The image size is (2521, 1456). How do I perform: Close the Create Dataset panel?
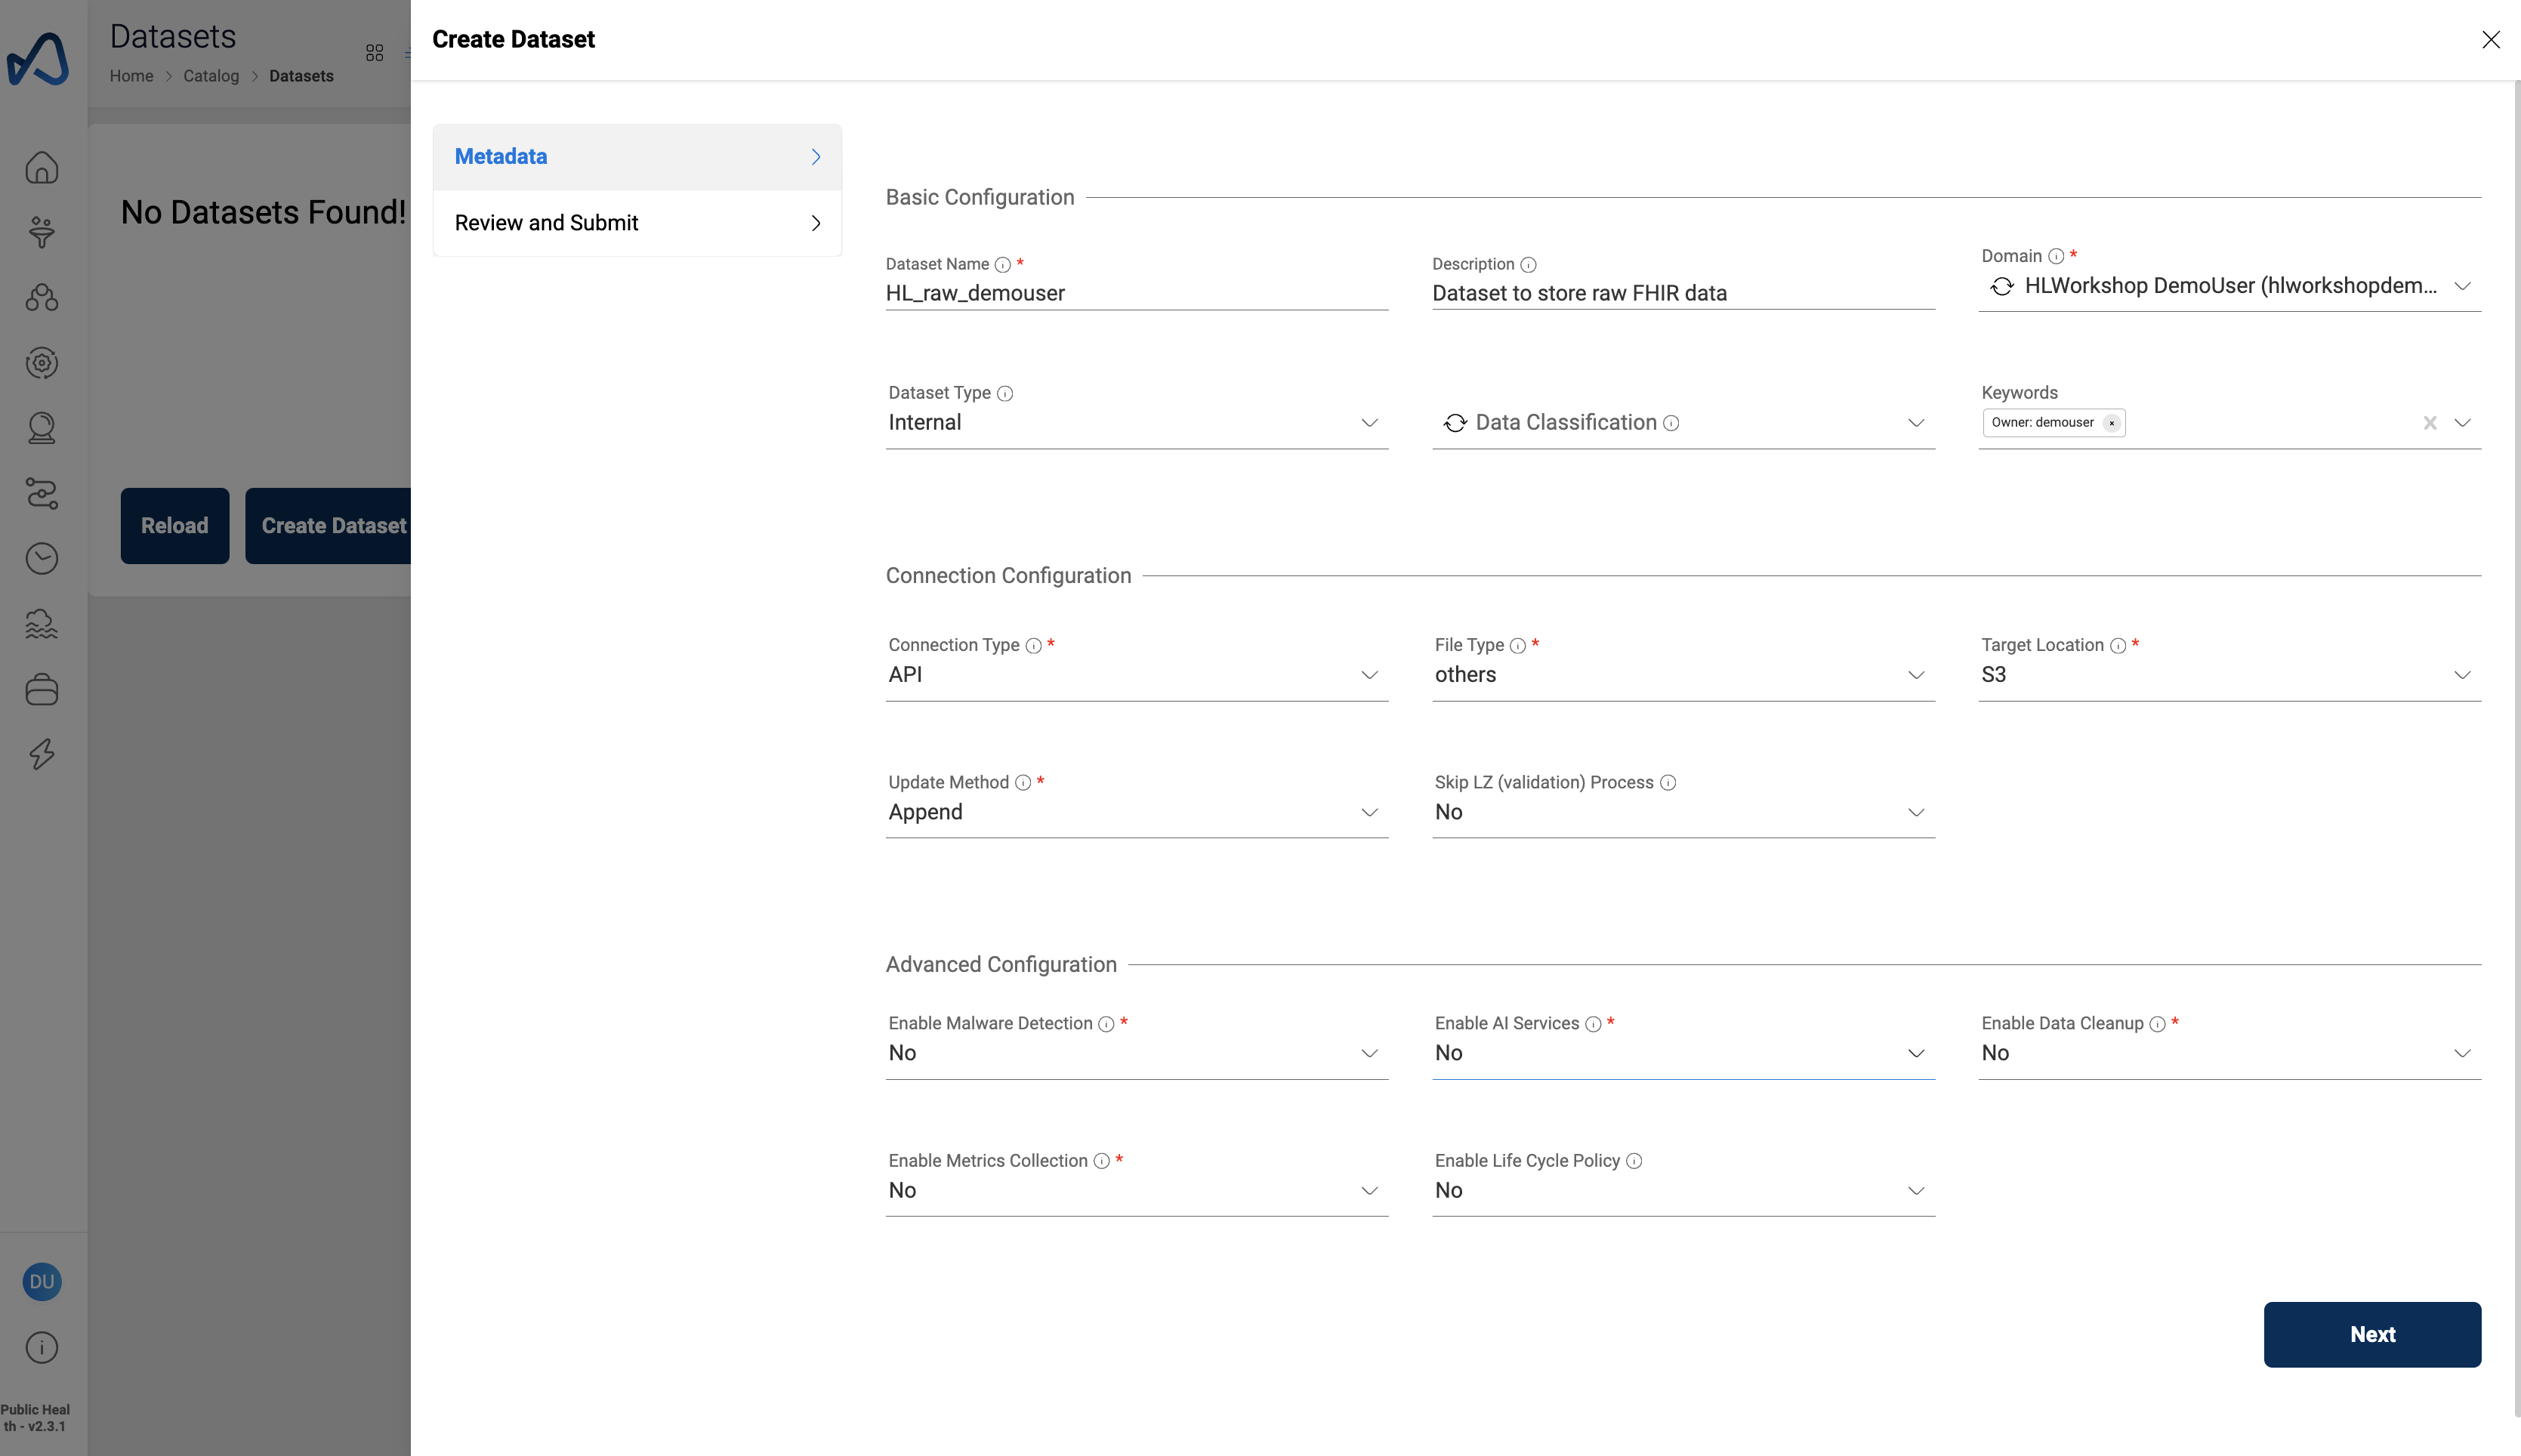click(2490, 39)
